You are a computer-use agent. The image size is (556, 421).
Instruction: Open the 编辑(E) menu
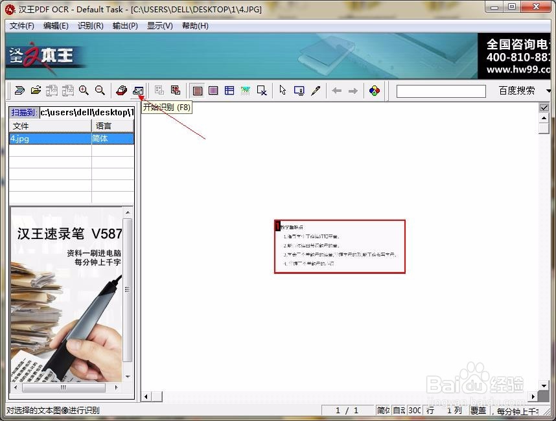click(x=56, y=26)
